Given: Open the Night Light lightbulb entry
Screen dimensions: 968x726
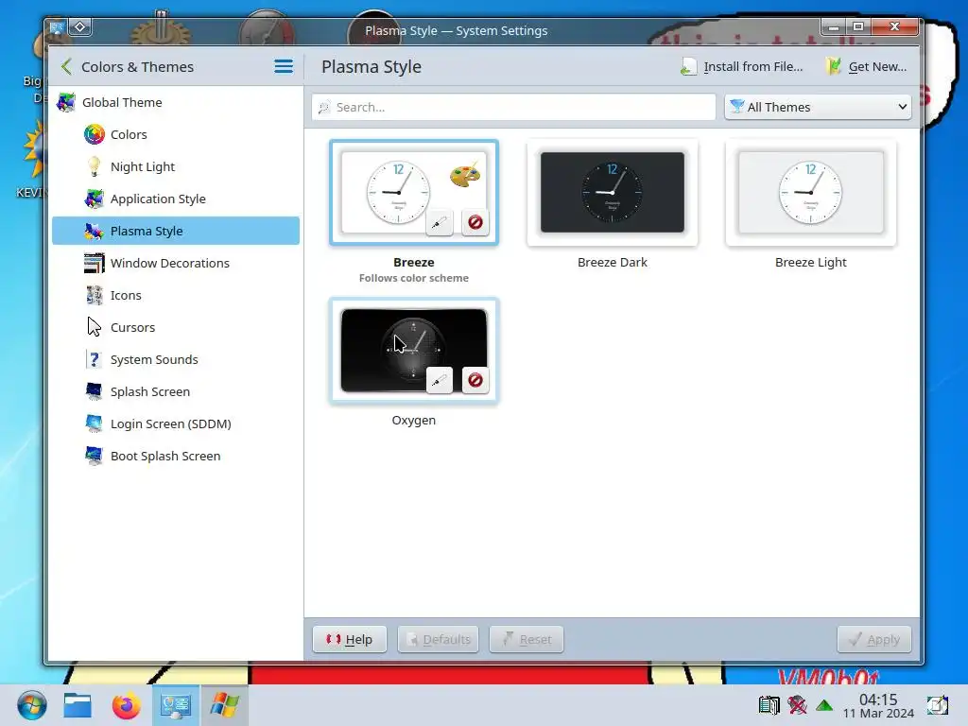Looking at the screenshot, I should click(176, 166).
